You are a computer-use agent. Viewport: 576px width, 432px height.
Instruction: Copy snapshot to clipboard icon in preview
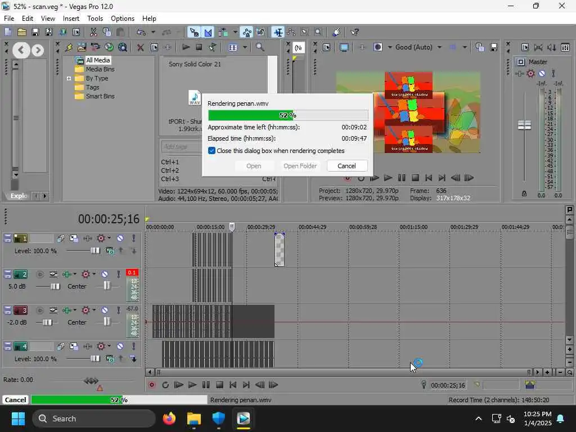tap(480, 47)
